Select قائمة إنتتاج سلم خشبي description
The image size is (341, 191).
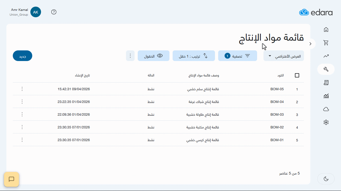[203, 89]
